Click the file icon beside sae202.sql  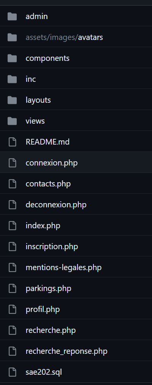(x=12, y=372)
